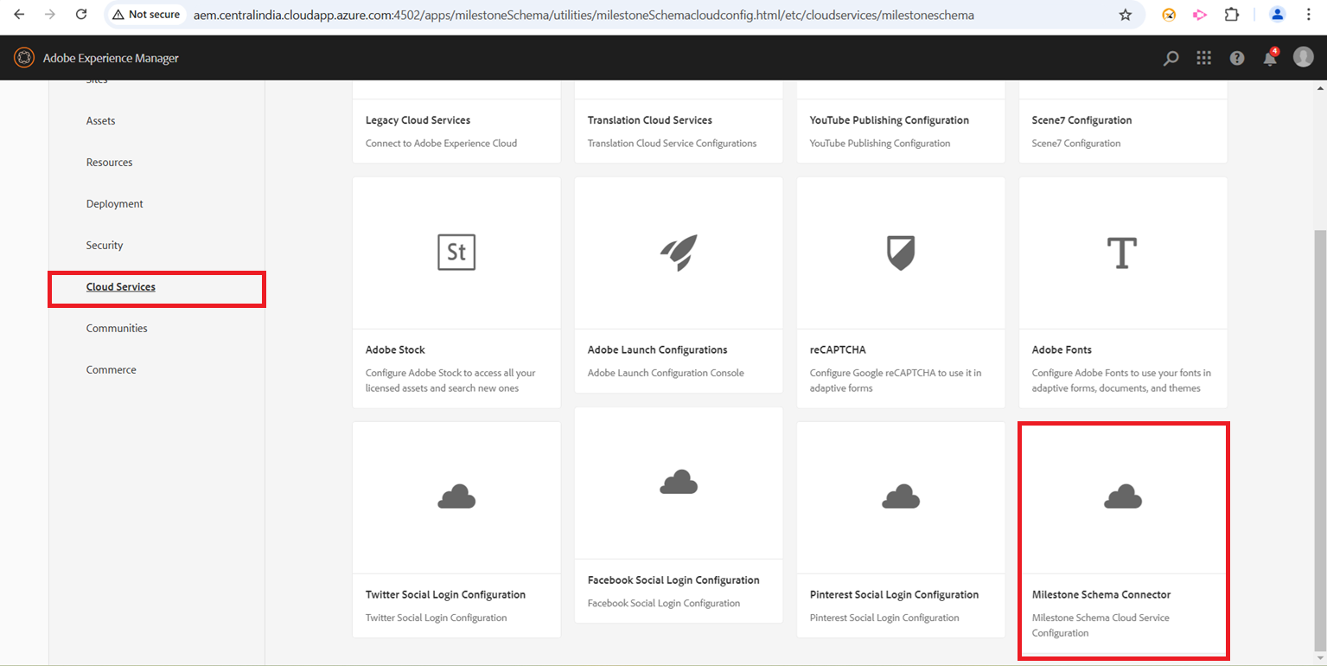Click the Twitter Social Login cloud icon
Screen dimensions: 1327x666
click(456, 496)
